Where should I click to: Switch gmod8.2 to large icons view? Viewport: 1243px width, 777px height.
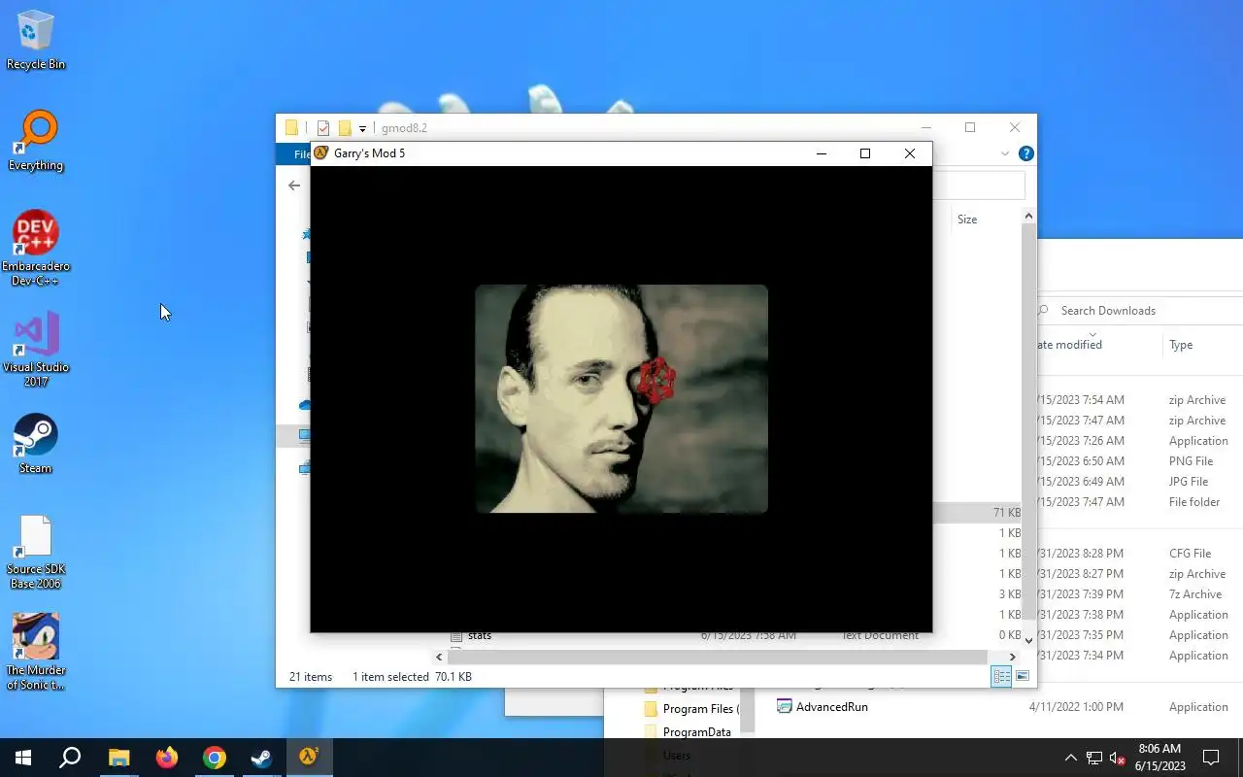[1022, 676]
